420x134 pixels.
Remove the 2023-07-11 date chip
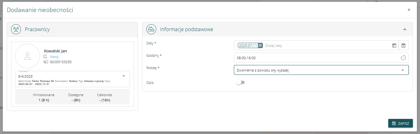[260, 46]
